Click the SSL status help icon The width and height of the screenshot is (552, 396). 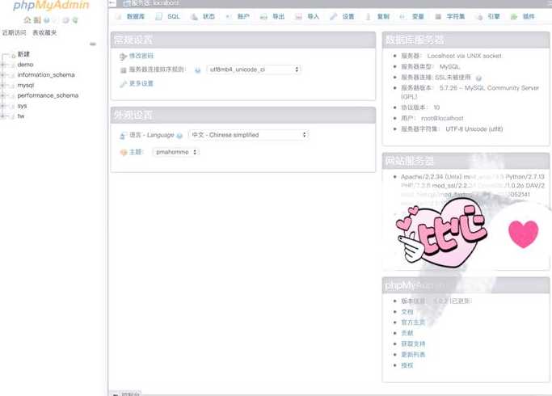478,78
